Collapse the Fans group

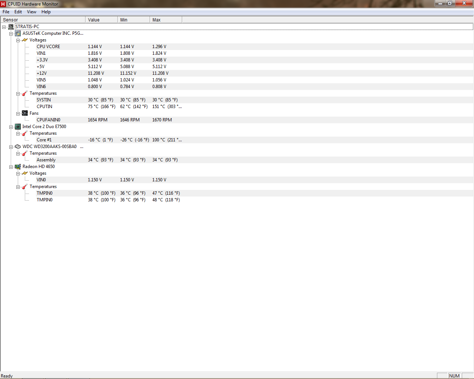pyautogui.click(x=18, y=114)
